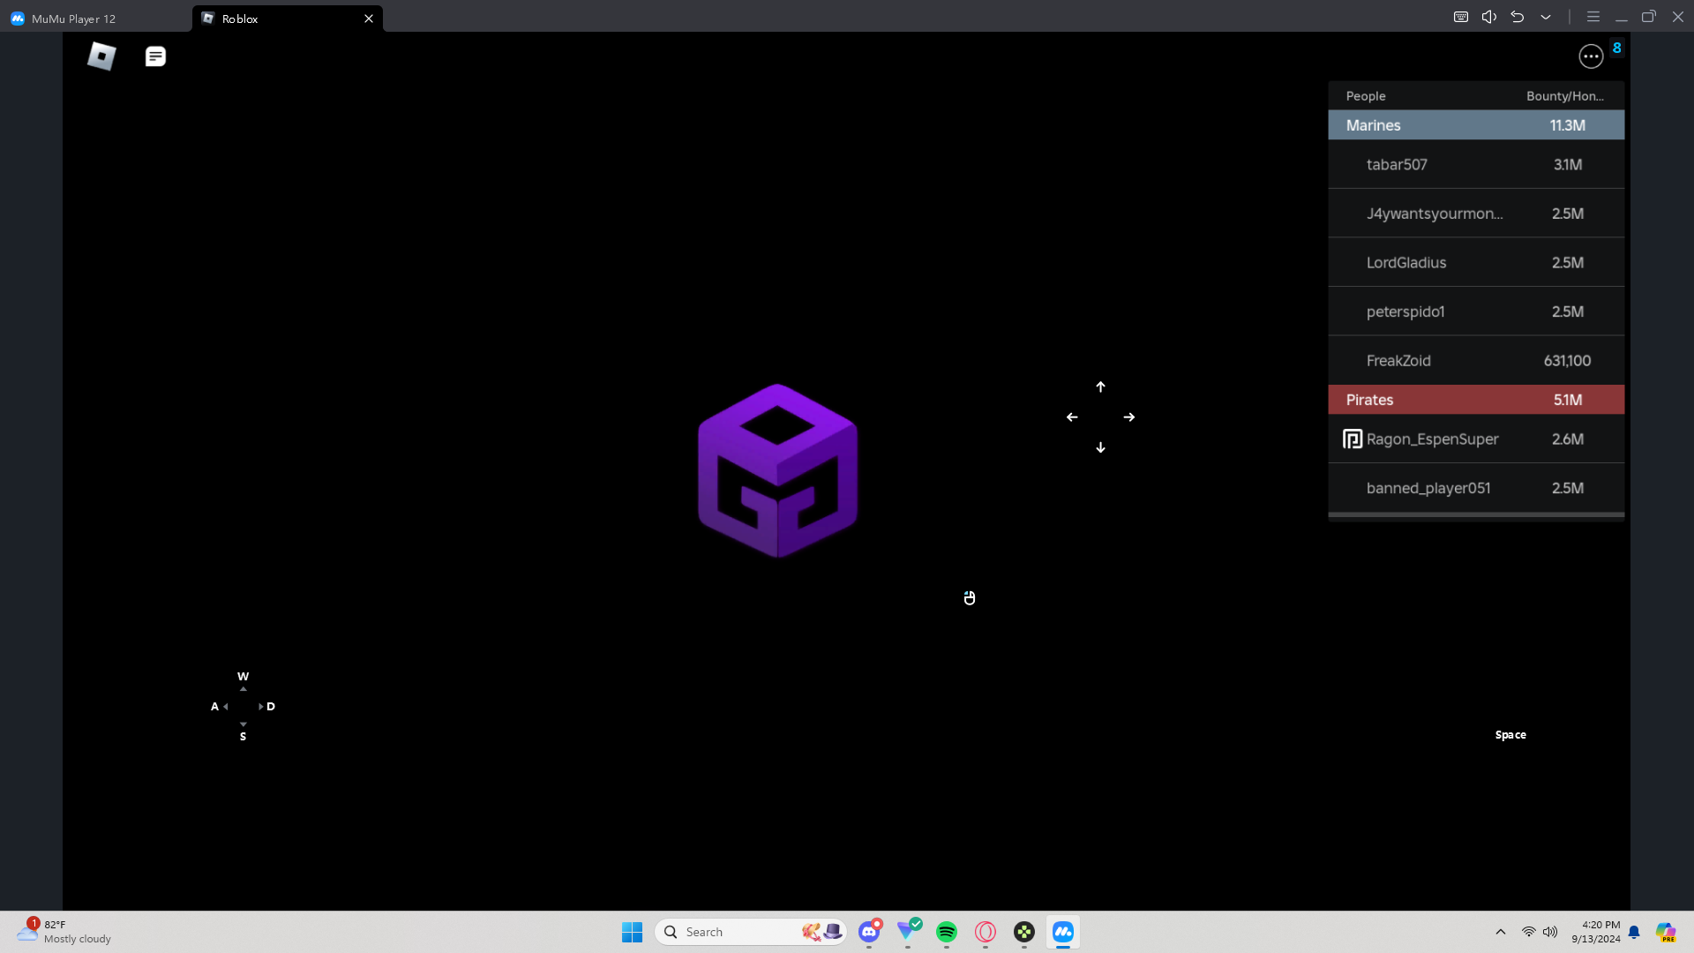Click the People column header
The height and width of the screenshot is (953, 1694).
1366,96
